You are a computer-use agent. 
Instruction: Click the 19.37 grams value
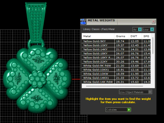click(x=120, y=45)
